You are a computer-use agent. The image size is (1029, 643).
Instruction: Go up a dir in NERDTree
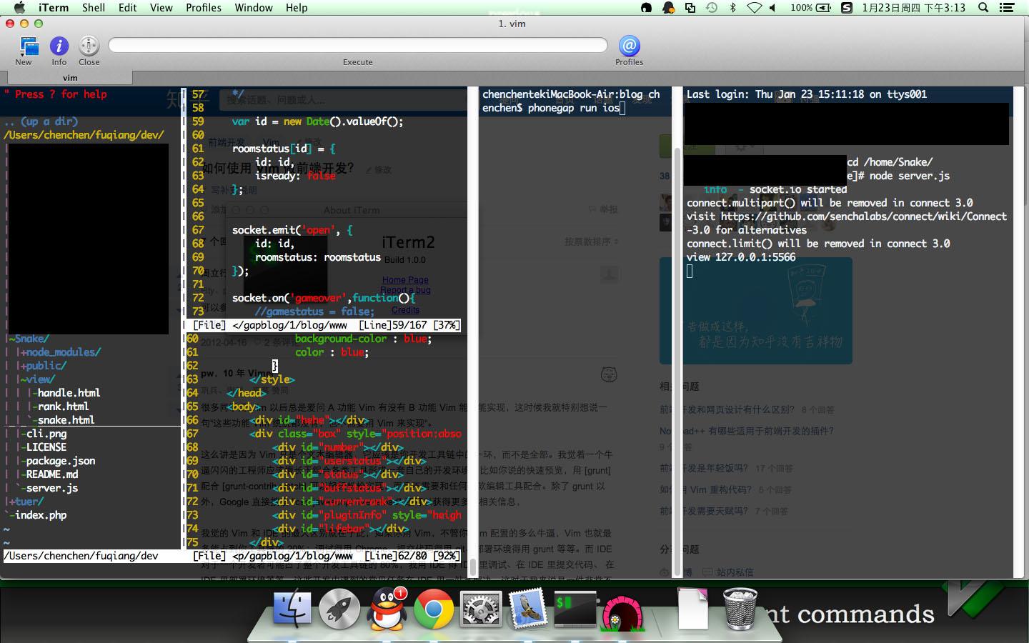click(40, 121)
